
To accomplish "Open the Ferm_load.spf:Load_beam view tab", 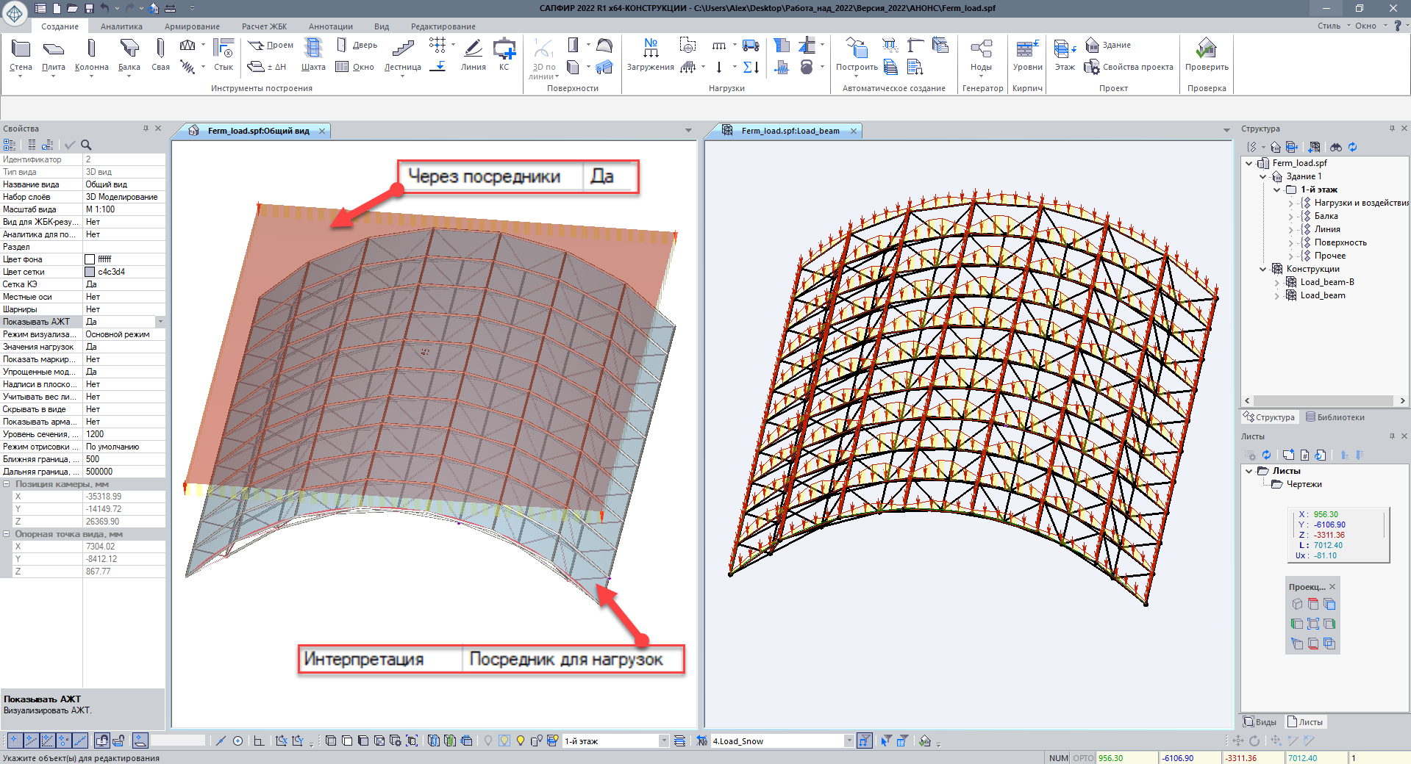I will tap(790, 131).
